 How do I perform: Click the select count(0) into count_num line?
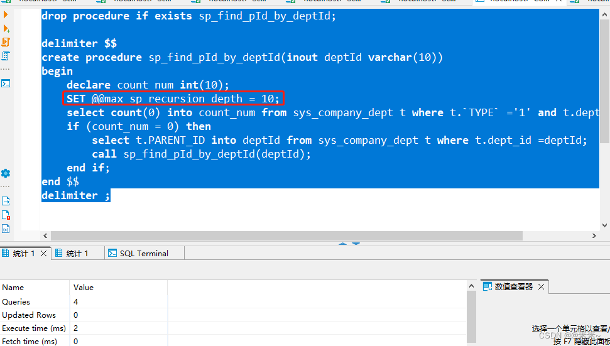332,113
